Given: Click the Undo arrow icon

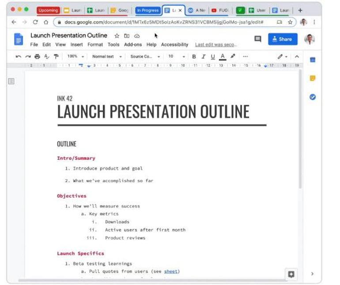Looking at the screenshot, I should tap(18, 56).
